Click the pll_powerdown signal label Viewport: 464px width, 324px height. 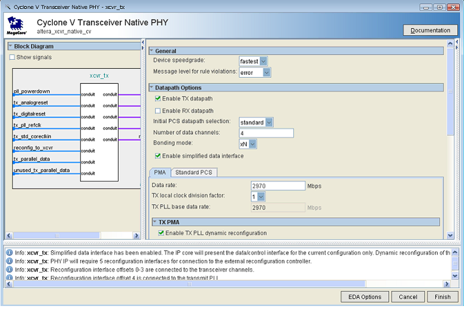click(x=32, y=92)
